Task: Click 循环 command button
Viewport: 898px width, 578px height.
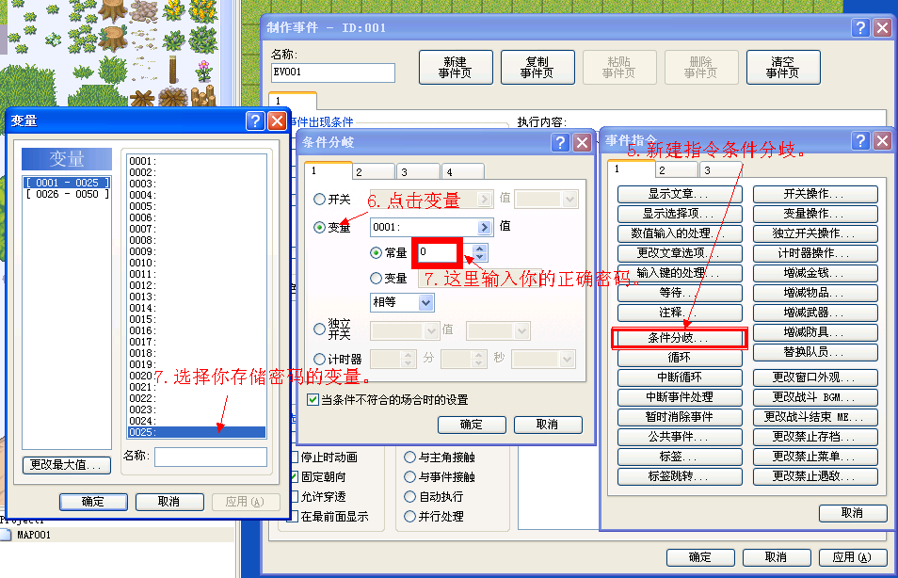Action: click(x=680, y=358)
